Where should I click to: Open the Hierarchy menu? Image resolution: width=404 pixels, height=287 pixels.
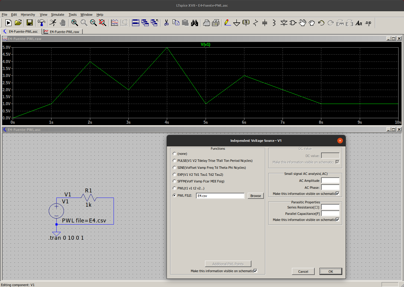28,15
